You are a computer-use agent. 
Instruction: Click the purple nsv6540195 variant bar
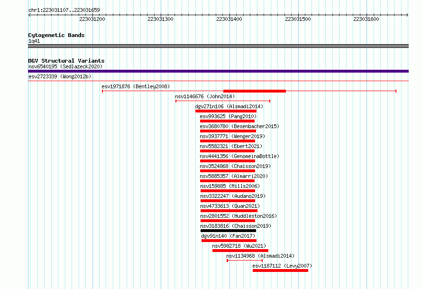coord(218,71)
